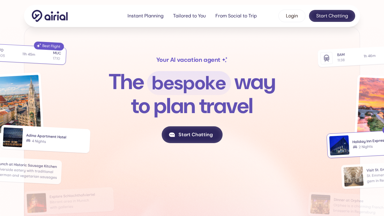Viewport: 384px width, 216px height.
Task: Open the Instant Planning menu item
Action: point(145,16)
